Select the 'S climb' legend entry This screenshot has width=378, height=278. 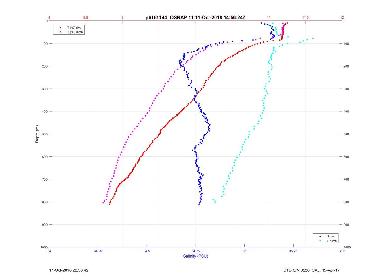(x=332, y=241)
